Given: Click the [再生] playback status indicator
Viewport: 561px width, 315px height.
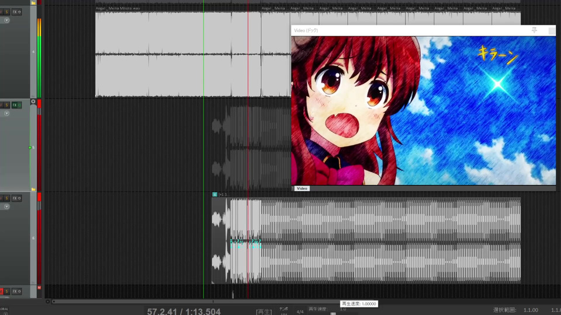Looking at the screenshot, I should click(x=264, y=311).
